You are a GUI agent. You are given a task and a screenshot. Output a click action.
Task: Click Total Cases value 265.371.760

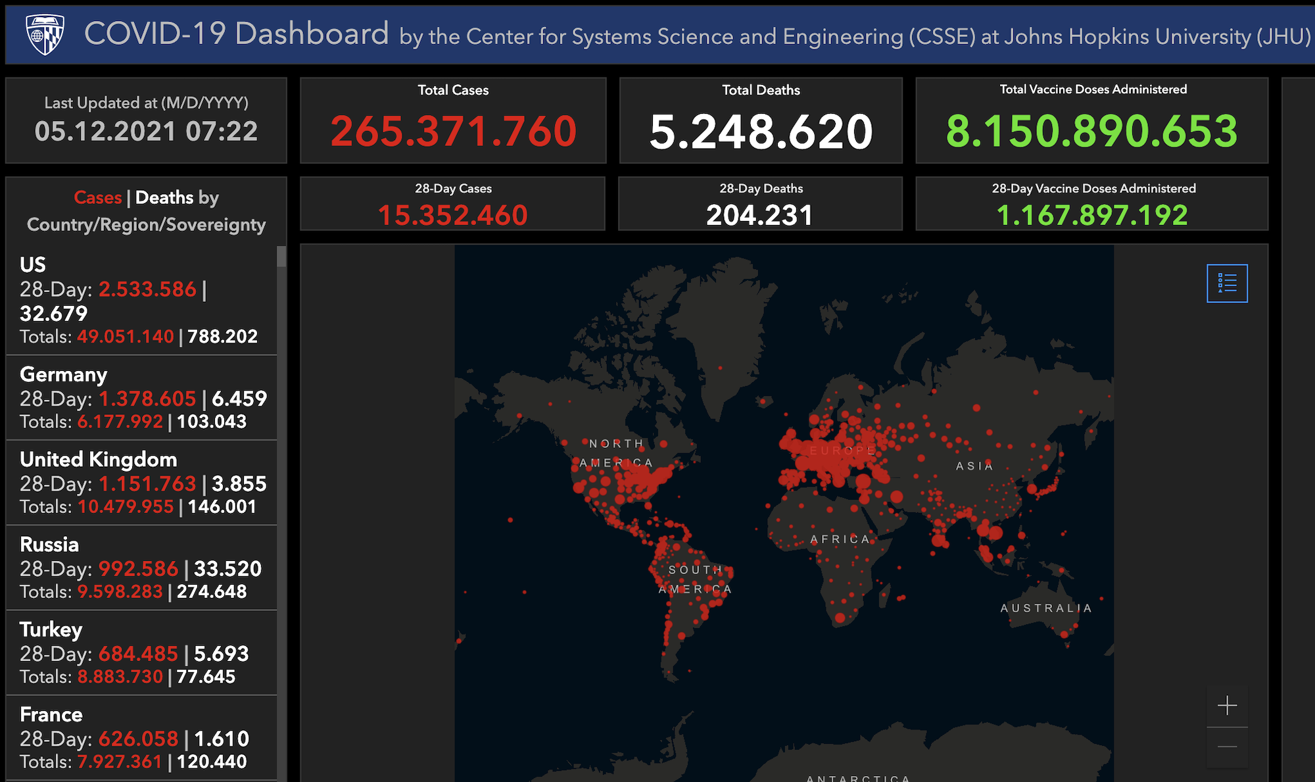click(454, 131)
